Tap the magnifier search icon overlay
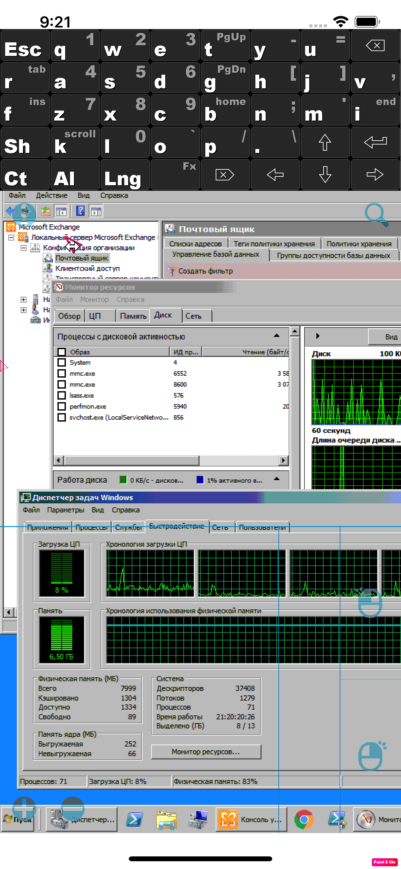The width and height of the screenshot is (401, 869). coord(376,215)
